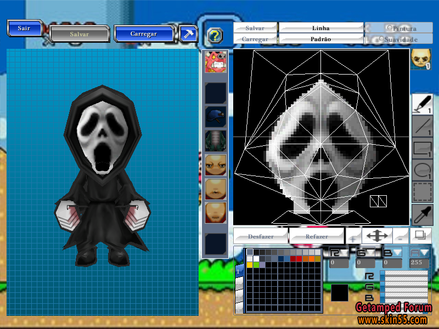Switch to palette page tab 2
Image resolution: width=439 pixels, height=329 pixels.
[x=239, y=284]
